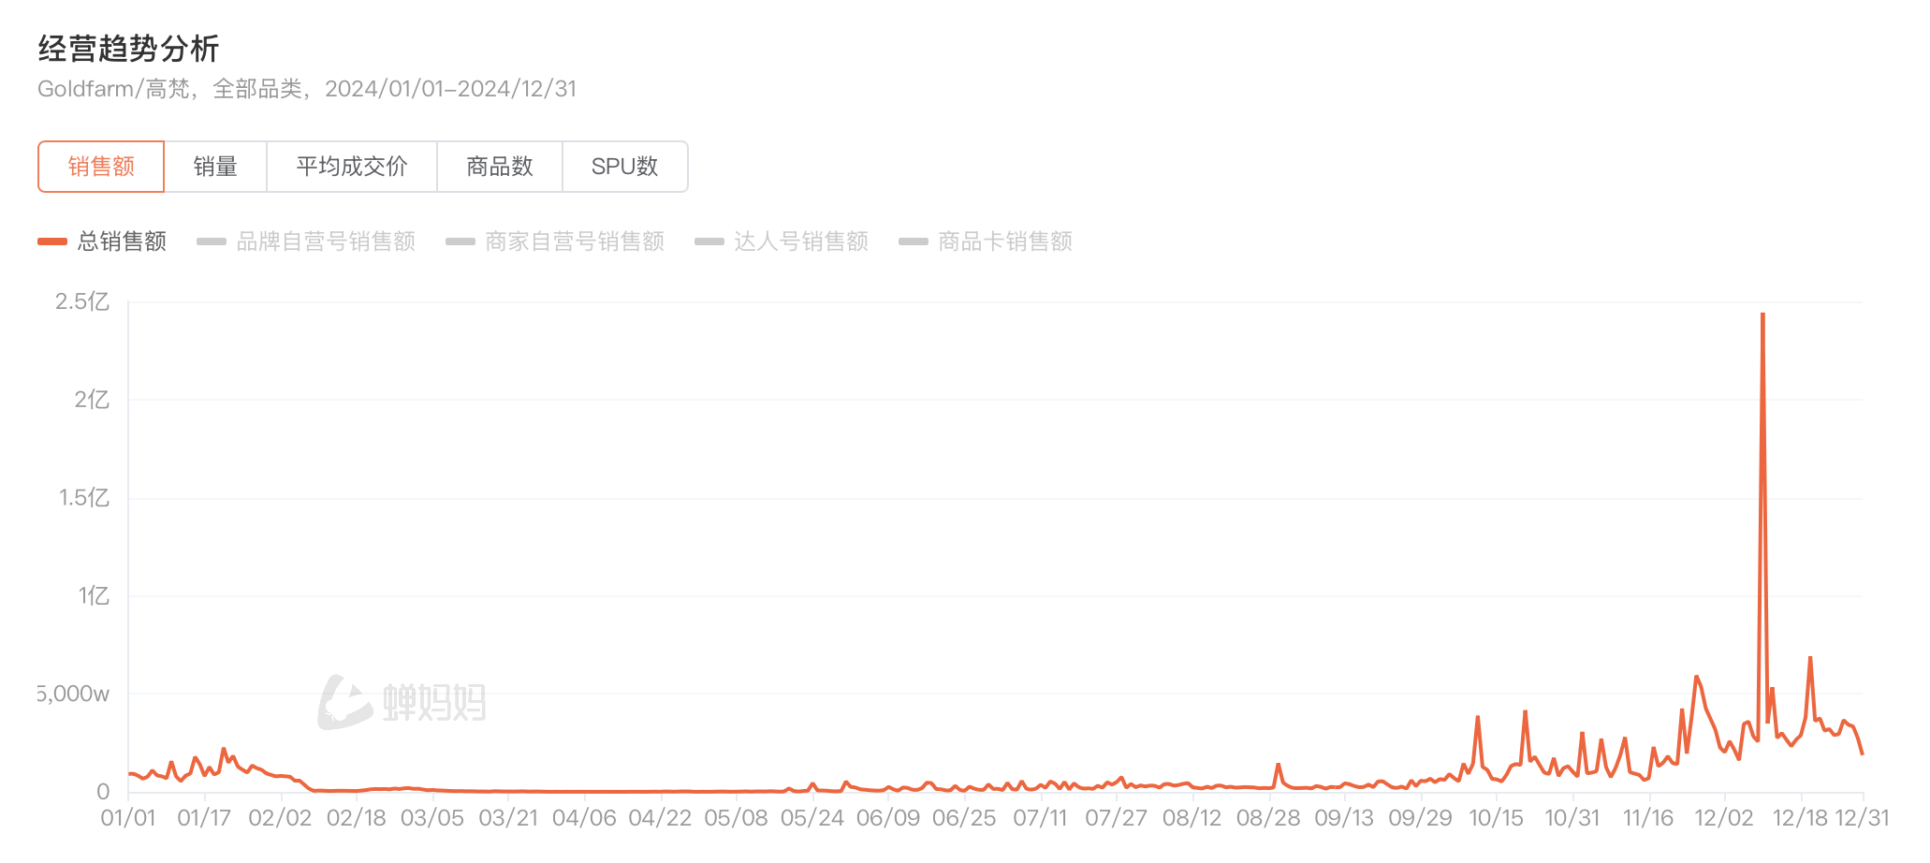Click the Goldfarm/高梵 date range subtitle
This screenshot has height=863, width=1930.
tap(307, 89)
